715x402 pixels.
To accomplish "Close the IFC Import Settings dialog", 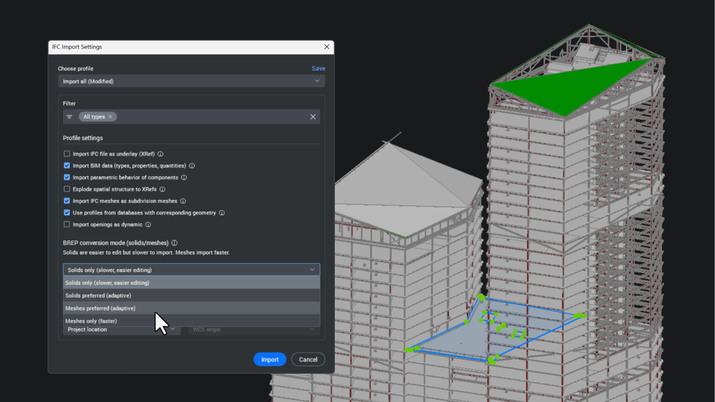I will 327,47.
